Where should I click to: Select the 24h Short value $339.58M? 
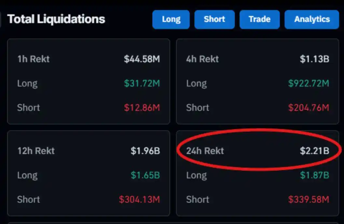(x=309, y=199)
